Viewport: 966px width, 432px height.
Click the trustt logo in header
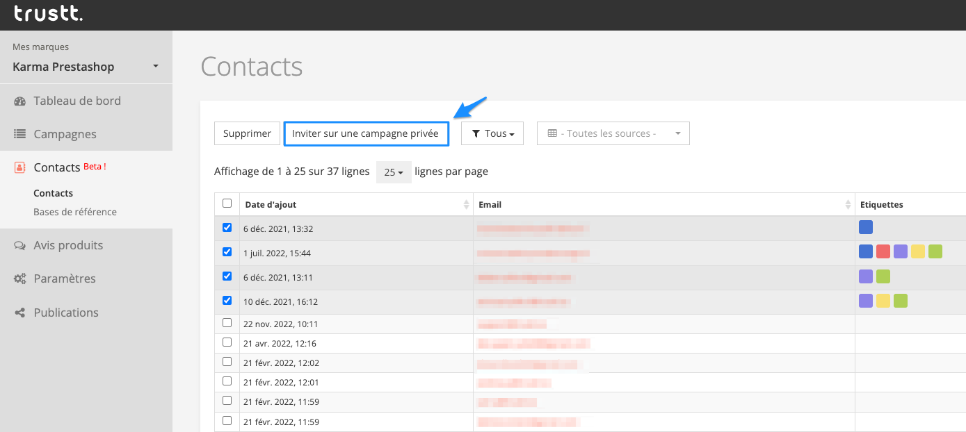pyautogui.click(x=48, y=13)
